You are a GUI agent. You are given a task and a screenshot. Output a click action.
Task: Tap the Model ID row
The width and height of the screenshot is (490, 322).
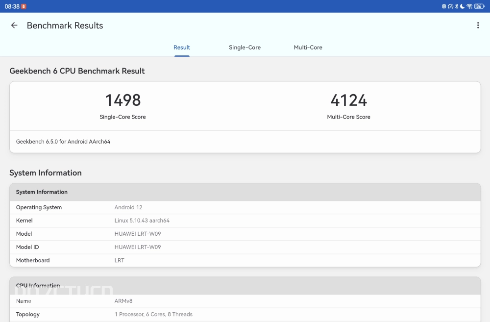[245, 247]
